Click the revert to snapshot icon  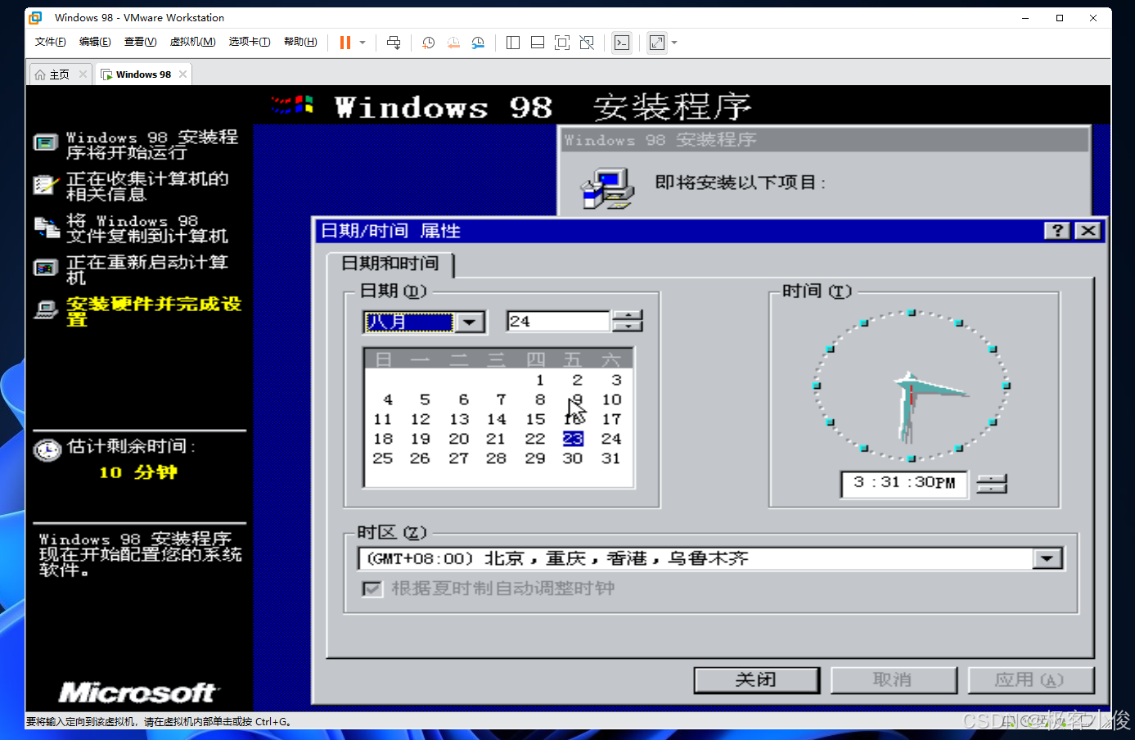point(453,43)
